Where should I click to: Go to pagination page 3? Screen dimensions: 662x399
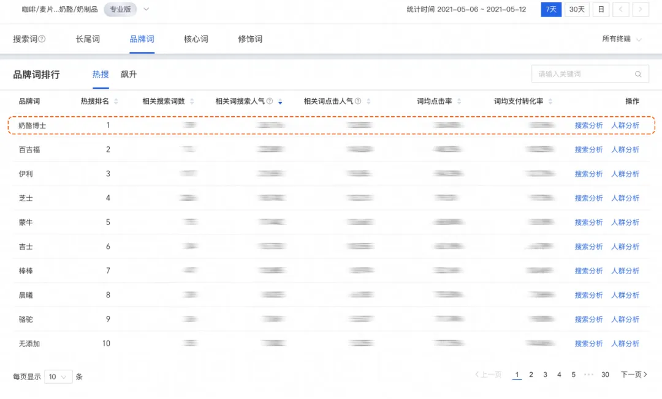click(545, 375)
